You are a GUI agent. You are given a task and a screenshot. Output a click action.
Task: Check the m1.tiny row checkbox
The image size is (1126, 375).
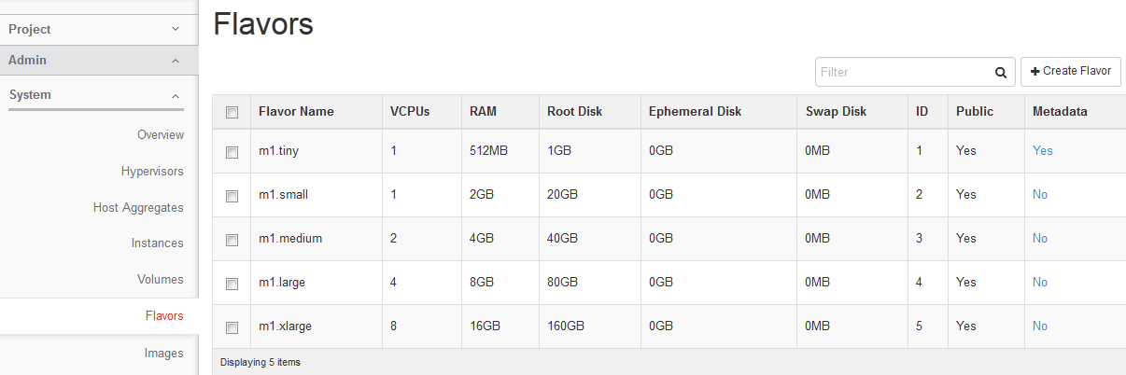click(x=232, y=152)
